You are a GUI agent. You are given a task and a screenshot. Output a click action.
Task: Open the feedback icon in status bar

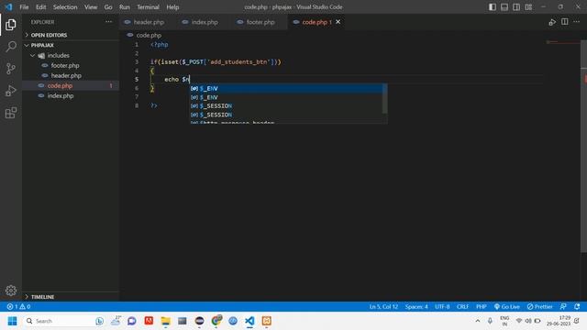tap(563, 306)
